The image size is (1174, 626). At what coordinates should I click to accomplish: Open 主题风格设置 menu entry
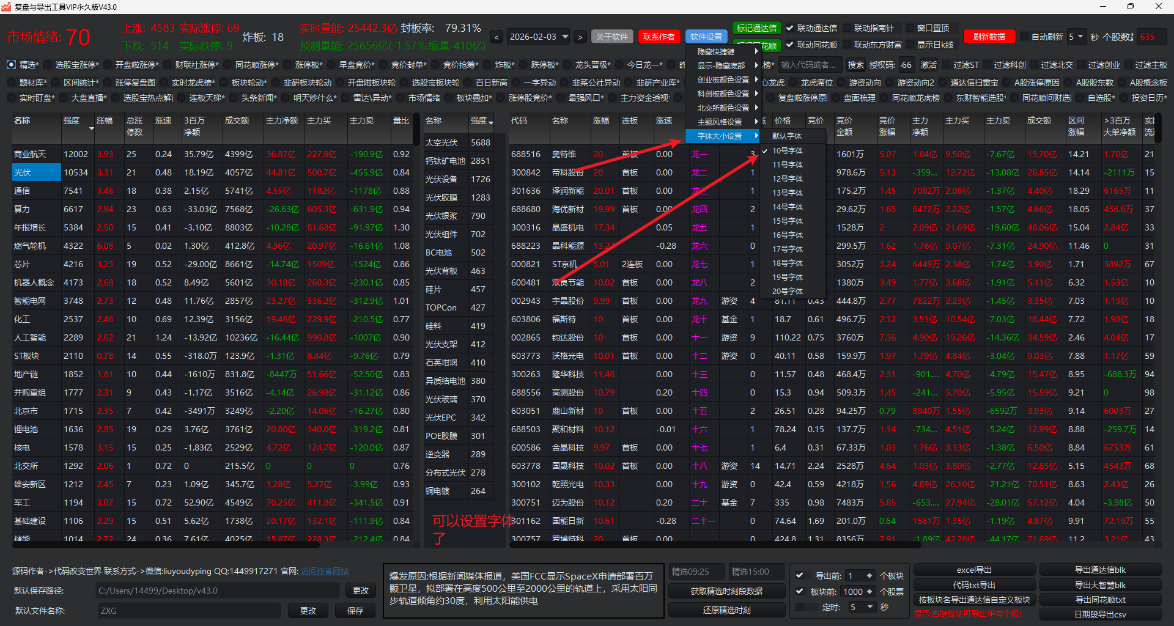(720, 122)
